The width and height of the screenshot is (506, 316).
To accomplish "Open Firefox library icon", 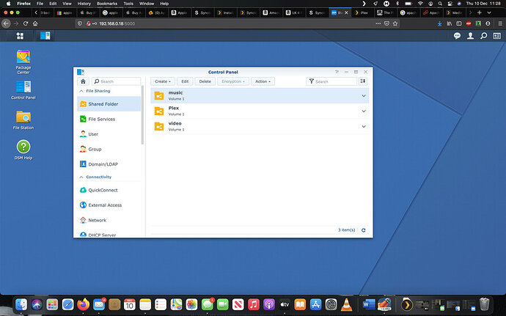I will [x=450, y=23].
